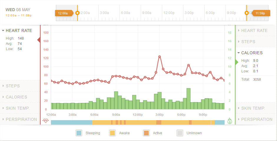This screenshot has height=141, width=277.
Task: Expand the right Steps panel
Action: (248, 42)
